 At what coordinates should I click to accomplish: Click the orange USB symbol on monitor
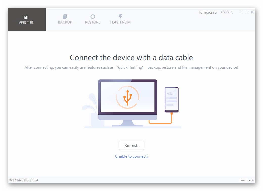point(127,98)
